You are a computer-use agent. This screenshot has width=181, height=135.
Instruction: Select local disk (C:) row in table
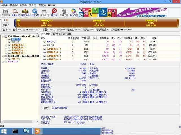click(100, 49)
